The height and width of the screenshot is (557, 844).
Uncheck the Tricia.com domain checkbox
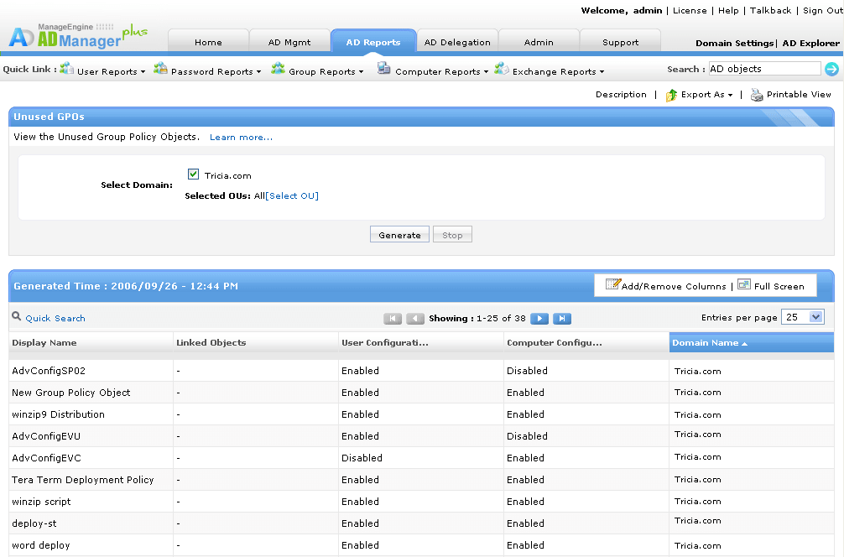193,174
